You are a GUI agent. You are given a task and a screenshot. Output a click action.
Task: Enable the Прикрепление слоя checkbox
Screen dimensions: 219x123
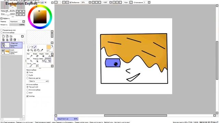tap(1, 30)
